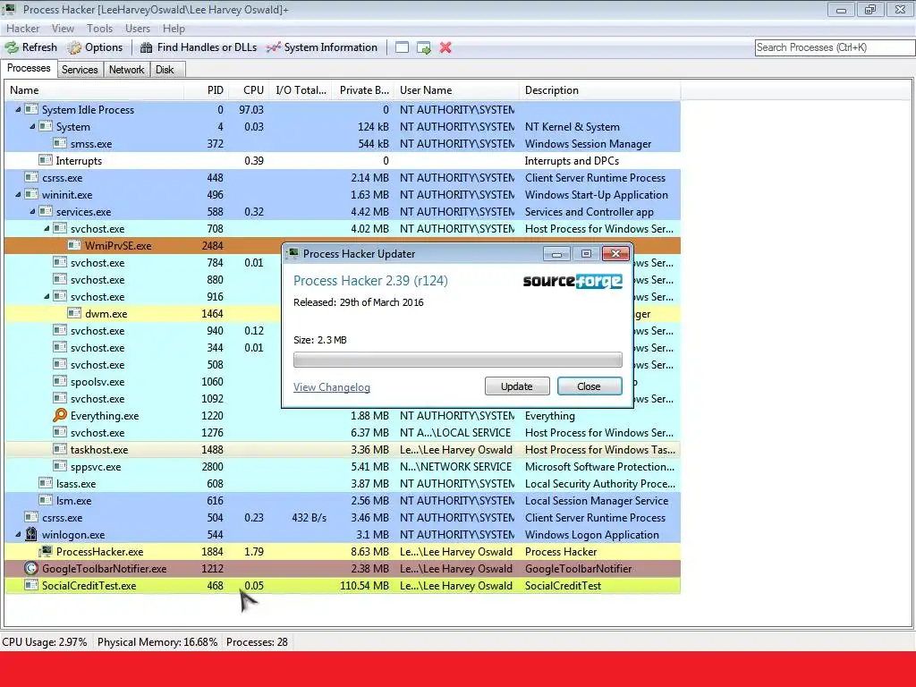The width and height of the screenshot is (916, 687).
Task: Open the View Changelog link
Action: 331,387
